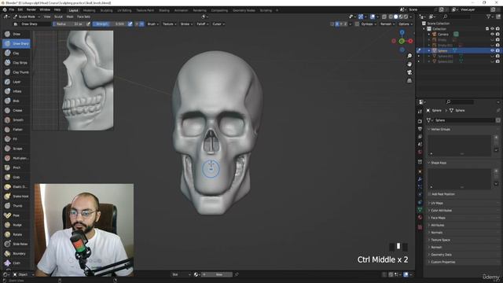This screenshot has width=503, height=283.
Task: Expand the Geometry Data panel
Action: pos(441,255)
